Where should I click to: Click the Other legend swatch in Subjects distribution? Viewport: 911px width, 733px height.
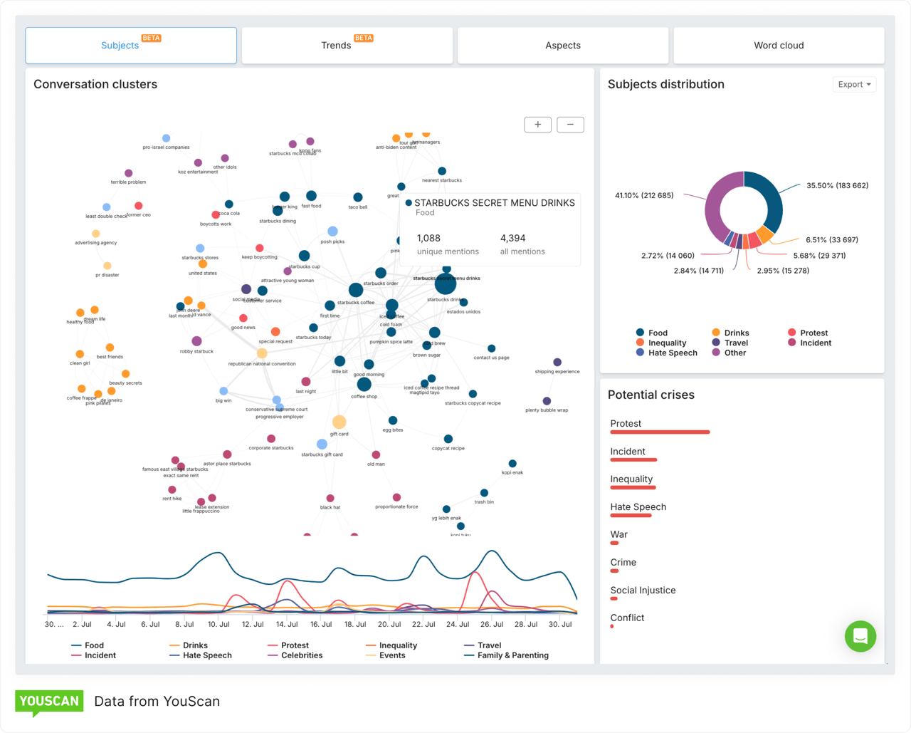tap(716, 353)
